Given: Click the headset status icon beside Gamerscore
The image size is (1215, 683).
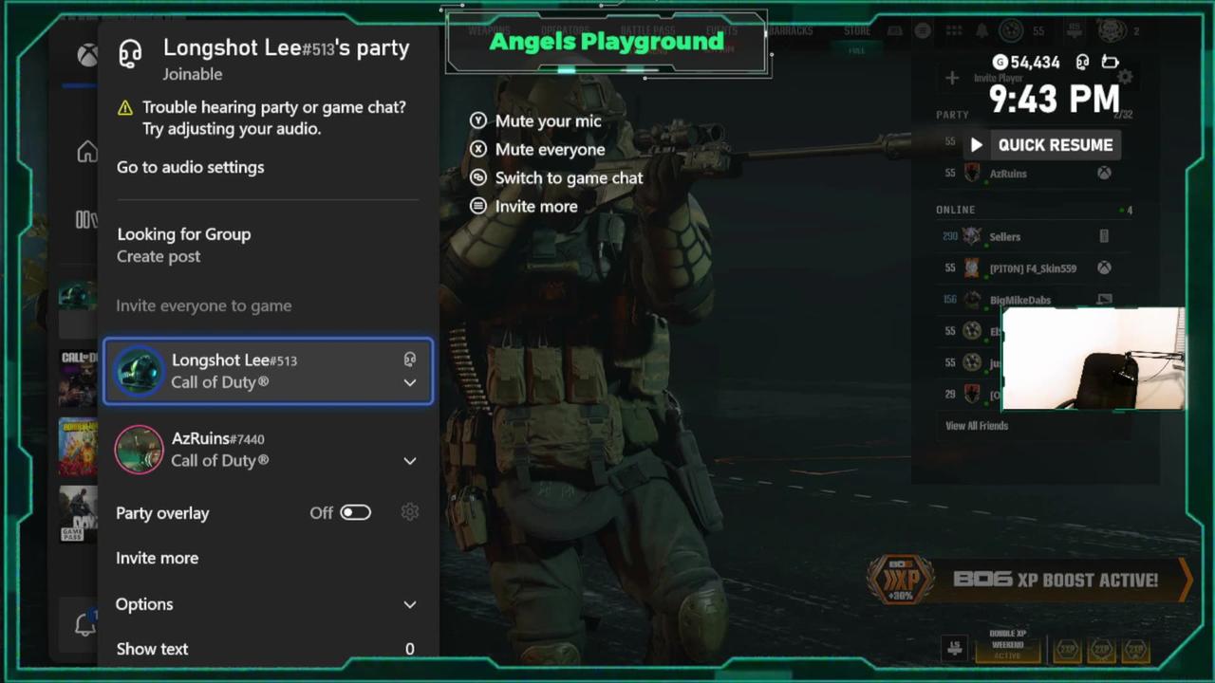Looking at the screenshot, I should [1082, 62].
